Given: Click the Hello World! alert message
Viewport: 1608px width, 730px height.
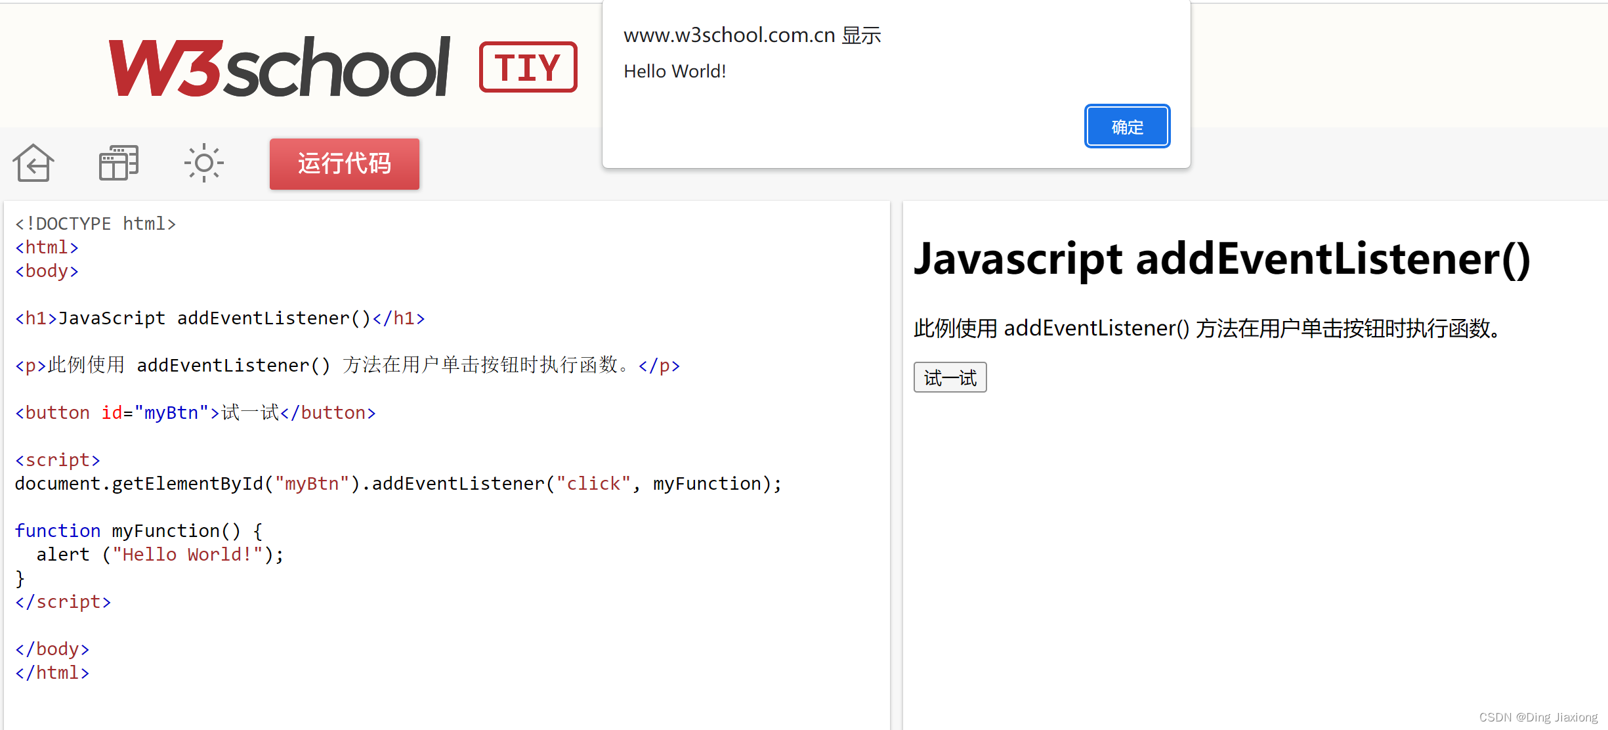Looking at the screenshot, I should [675, 71].
